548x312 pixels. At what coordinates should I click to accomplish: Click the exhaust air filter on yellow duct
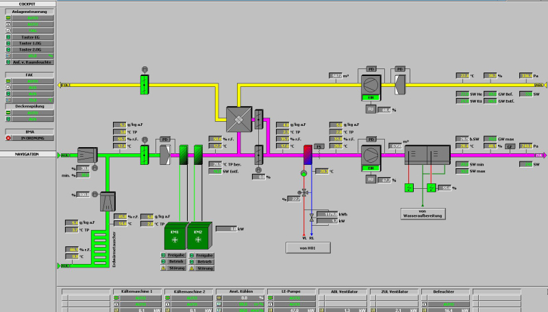pyautogui.click(x=400, y=85)
